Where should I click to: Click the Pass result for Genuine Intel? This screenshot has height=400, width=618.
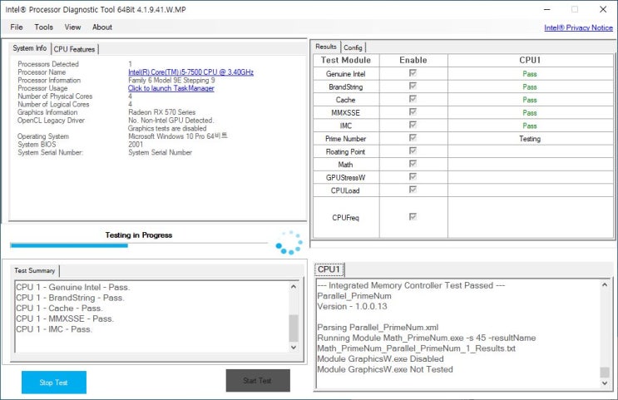click(x=530, y=74)
